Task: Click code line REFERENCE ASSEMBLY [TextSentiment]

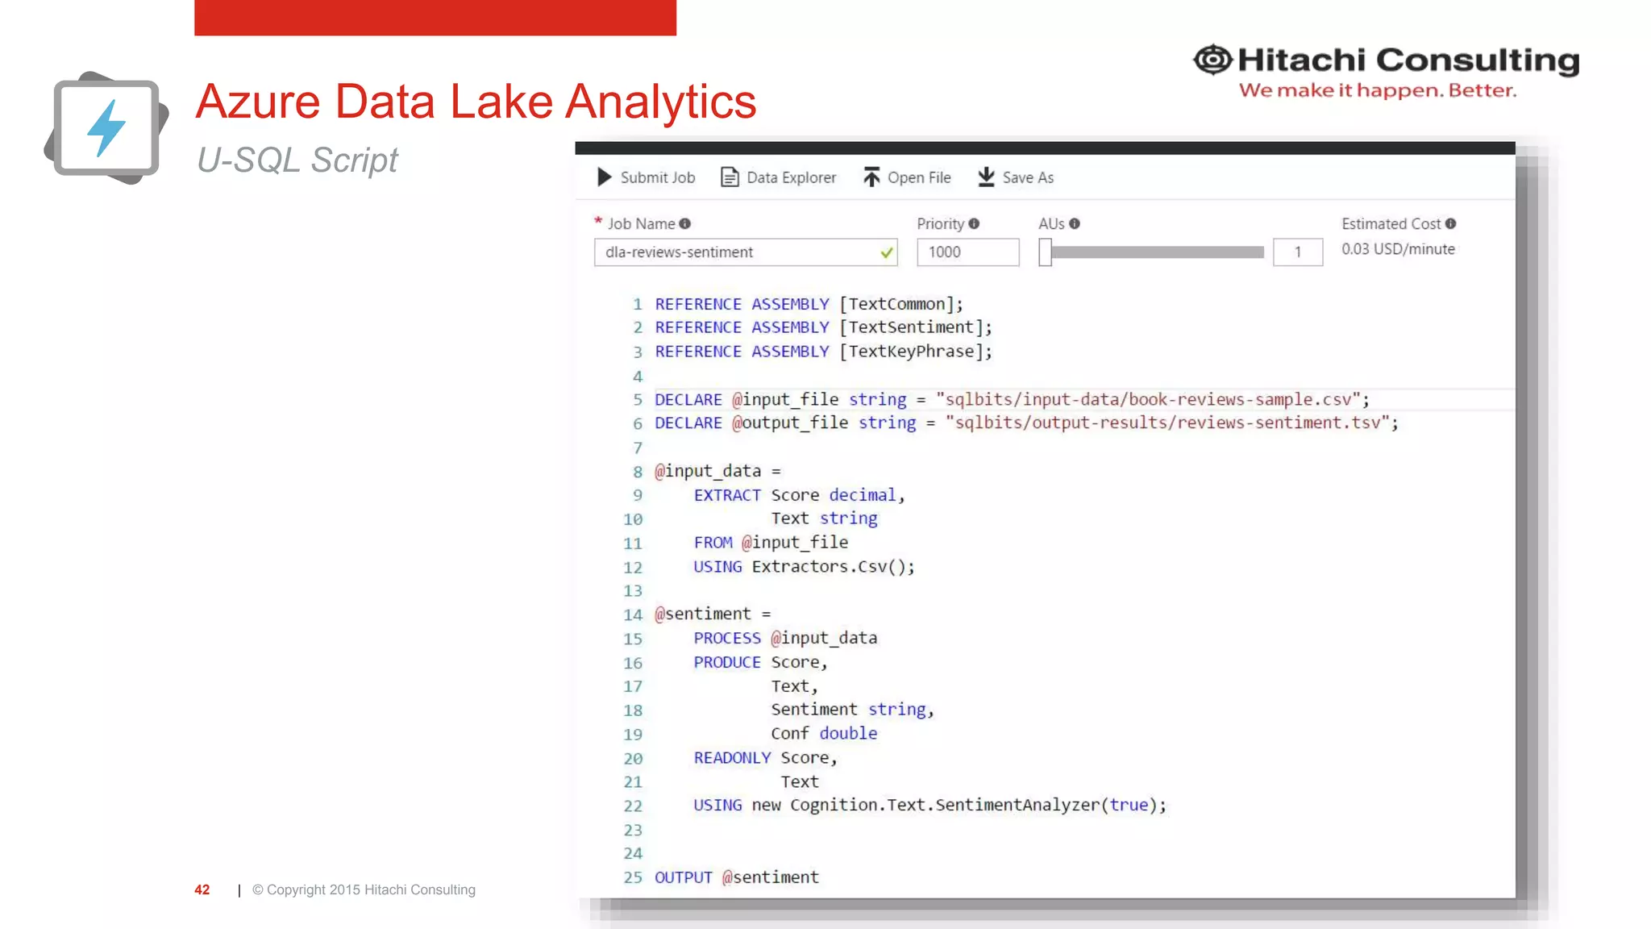Action: [823, 327]
